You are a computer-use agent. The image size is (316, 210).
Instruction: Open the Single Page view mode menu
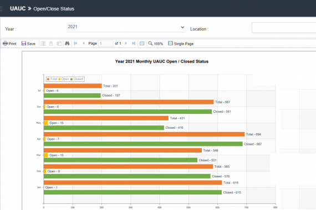click(181, 44)
